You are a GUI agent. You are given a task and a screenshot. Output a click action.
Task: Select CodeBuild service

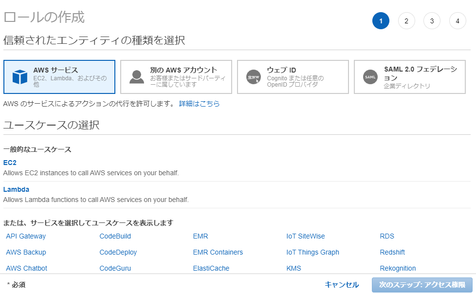tap(115, 236)
